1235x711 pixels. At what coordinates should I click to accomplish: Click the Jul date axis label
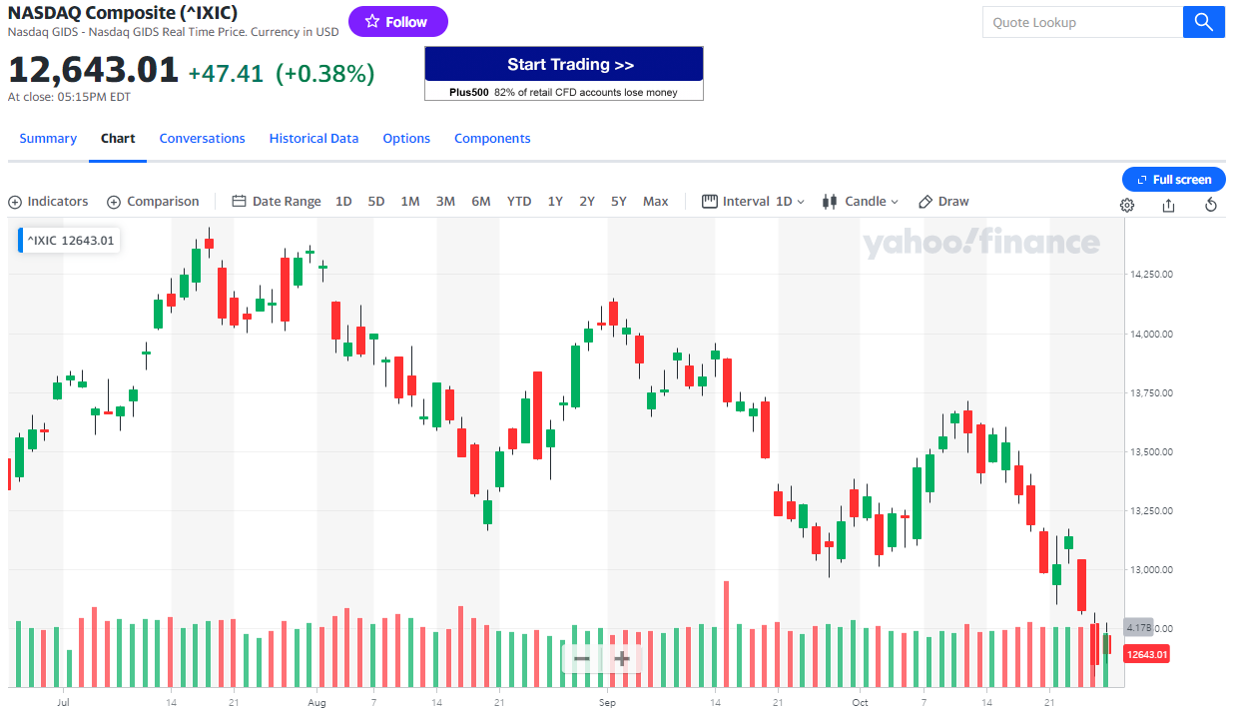coord(63,703)
